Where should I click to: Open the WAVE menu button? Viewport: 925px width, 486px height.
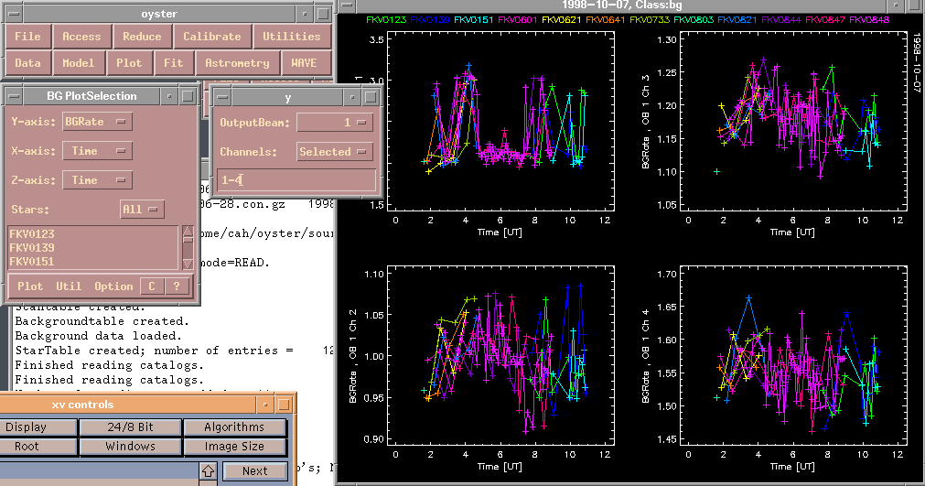click(x=305, y=63)
